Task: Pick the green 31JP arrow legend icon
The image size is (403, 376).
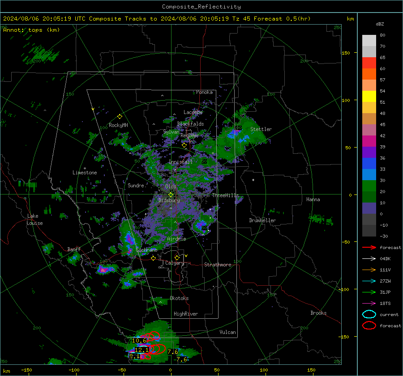Action: coord(369,292)
